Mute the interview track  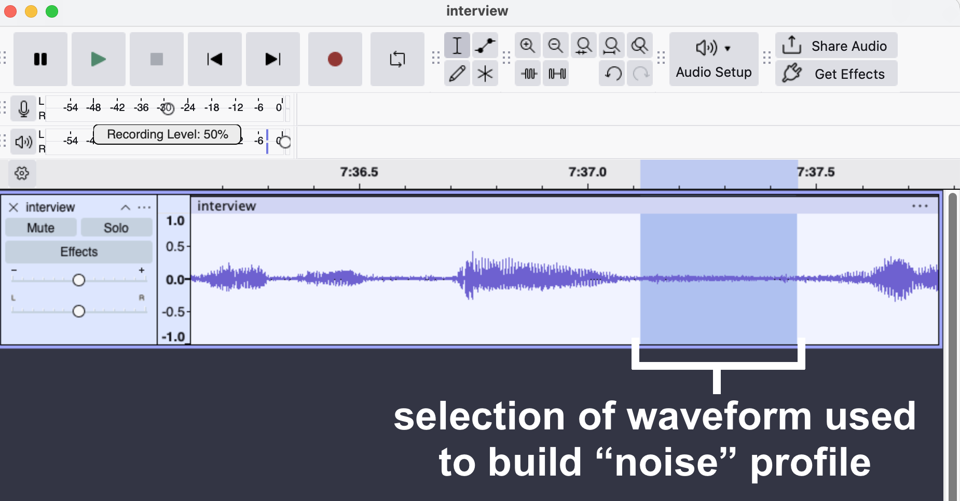pos(41,228)
